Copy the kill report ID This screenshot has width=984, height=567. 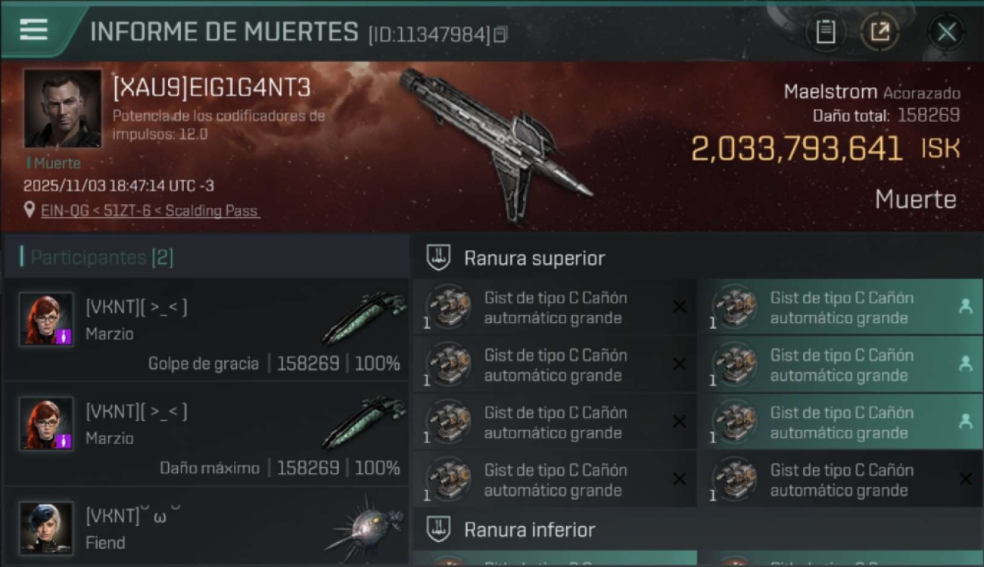500,35
